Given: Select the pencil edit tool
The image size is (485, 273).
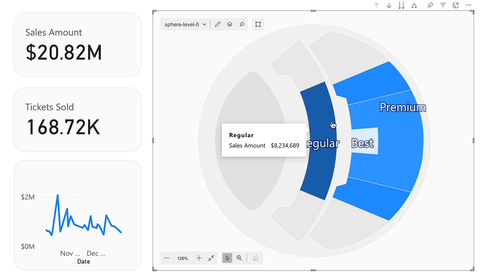Looking at the screenshot, I should [x=217, y=24].
